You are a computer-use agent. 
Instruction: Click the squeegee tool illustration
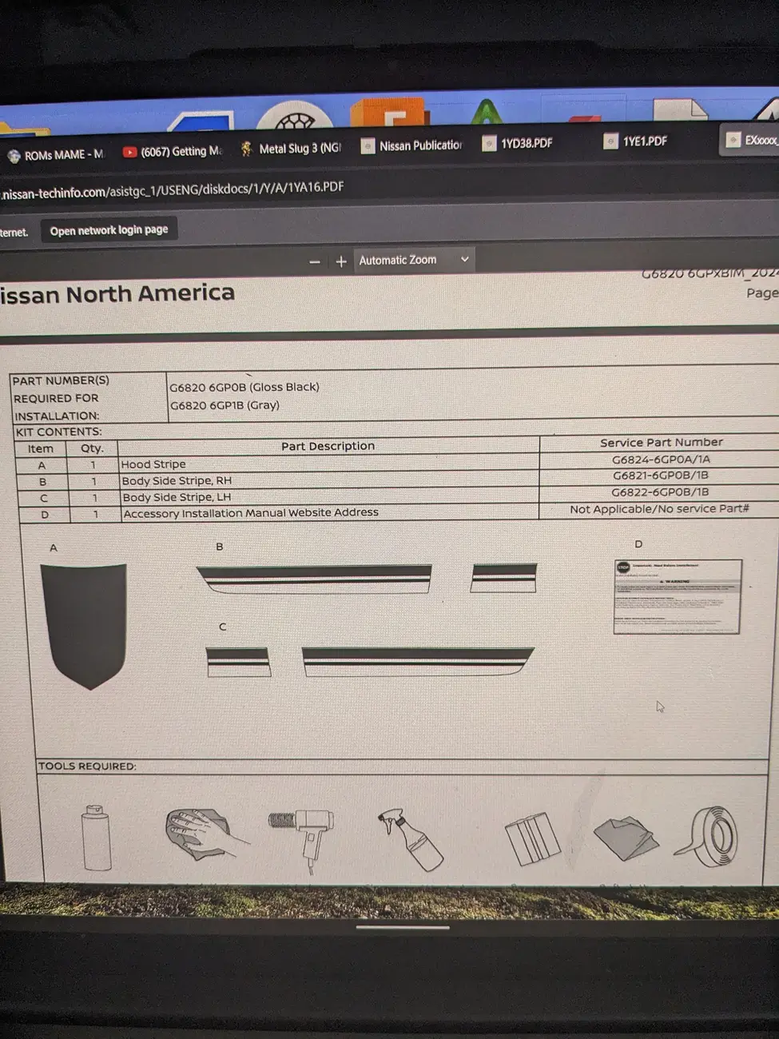click(x=532, y=839)
